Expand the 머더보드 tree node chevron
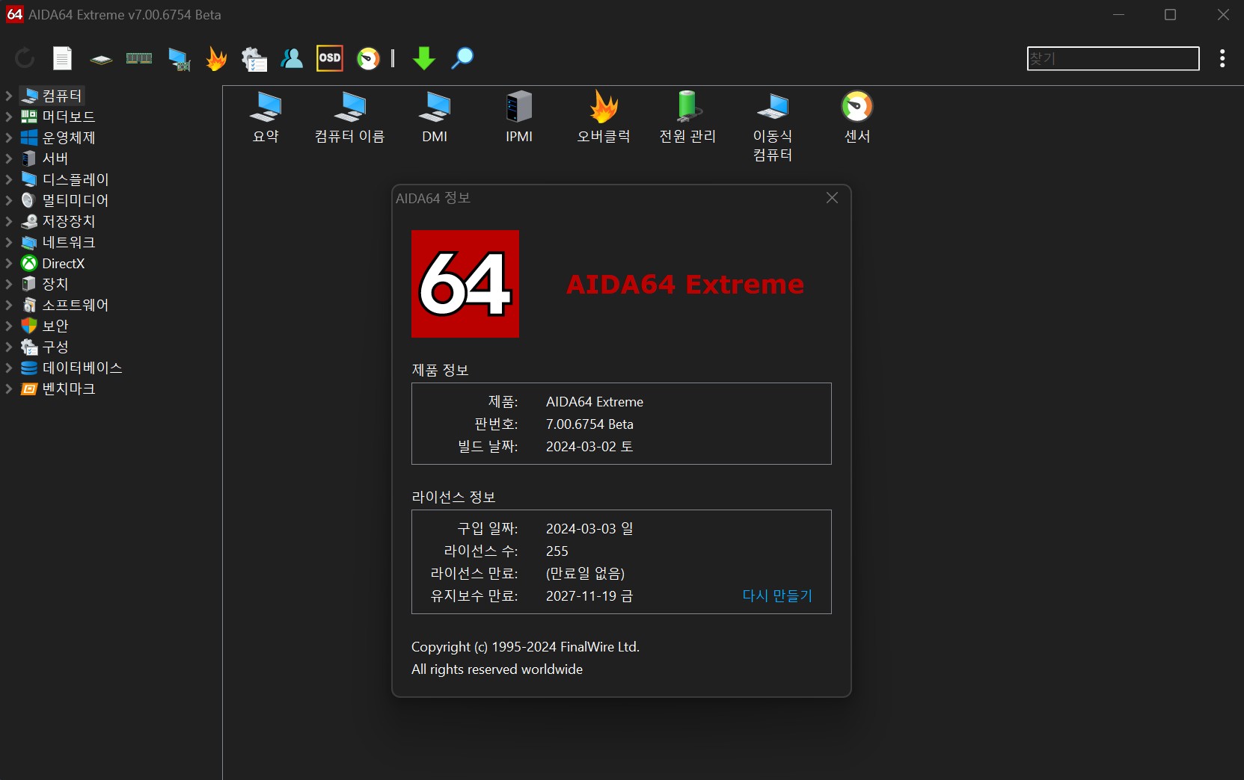Image resolution: width=1244 pixels, height=780 pixels. pos(9,117)
